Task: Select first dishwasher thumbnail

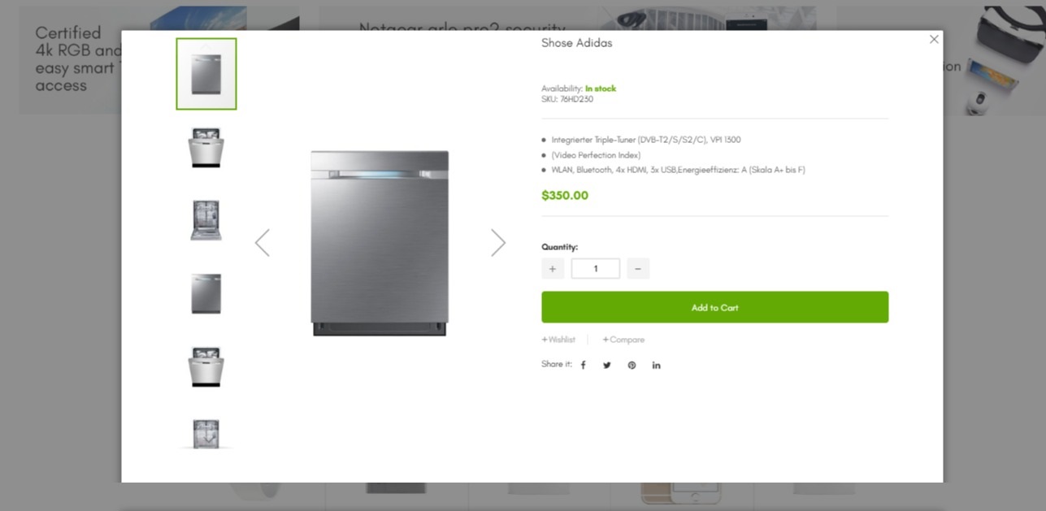Action: click(206, 74)
